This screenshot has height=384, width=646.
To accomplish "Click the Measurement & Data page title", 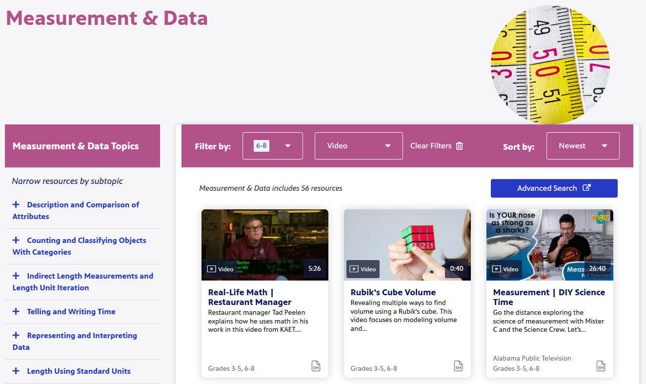I will click(107, 18).
